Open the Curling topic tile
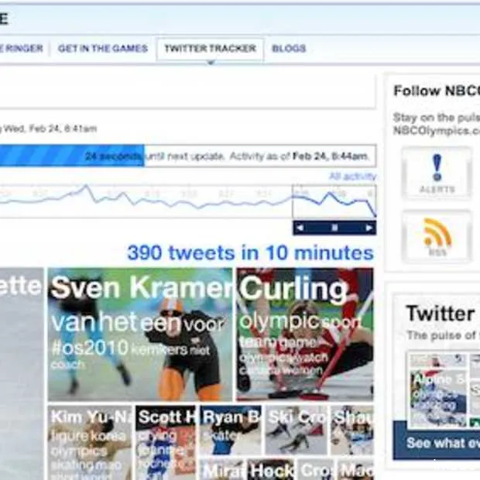 tap(305, 334)
